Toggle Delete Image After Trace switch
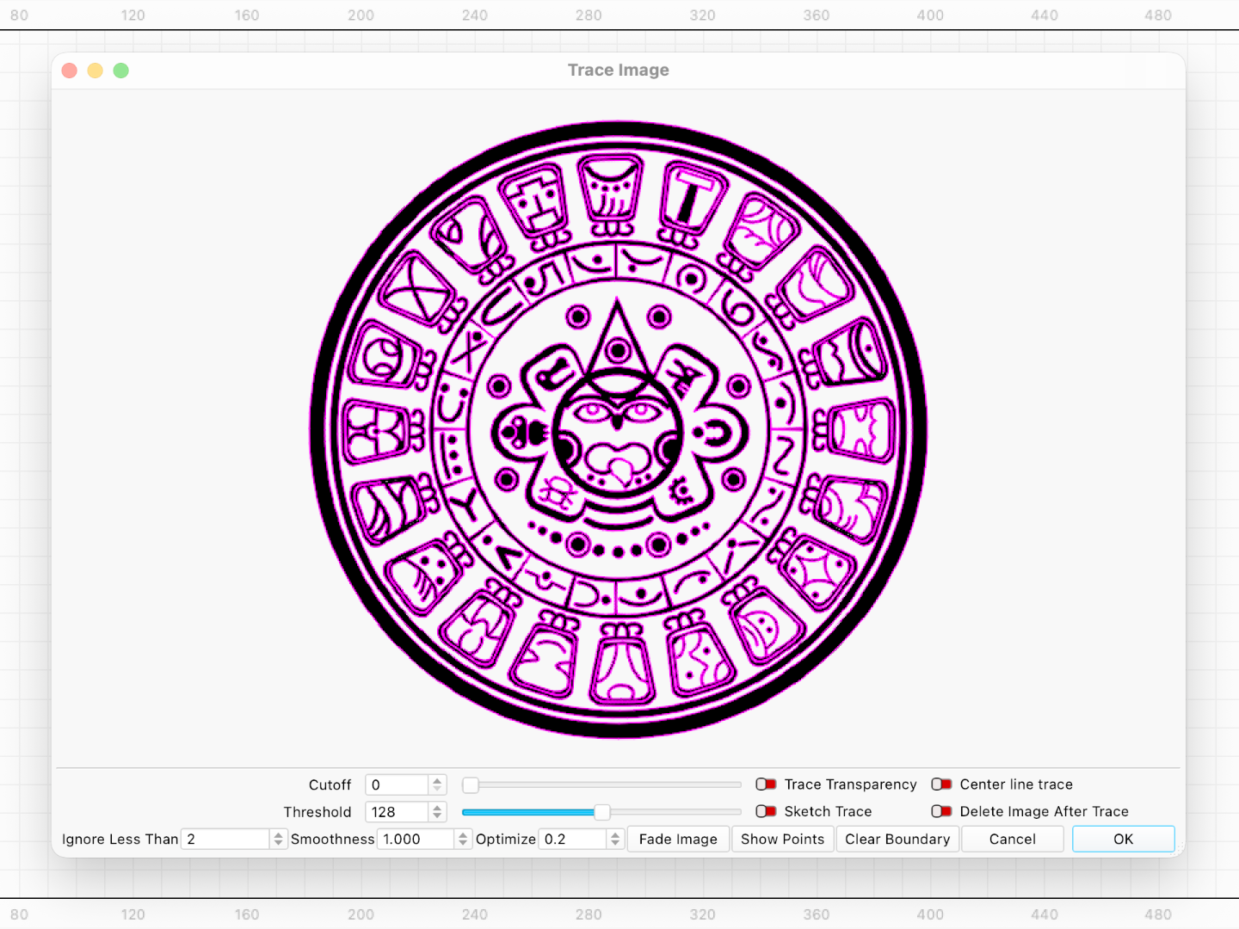Screen dimensions: 1239x929 pos(941,811)
